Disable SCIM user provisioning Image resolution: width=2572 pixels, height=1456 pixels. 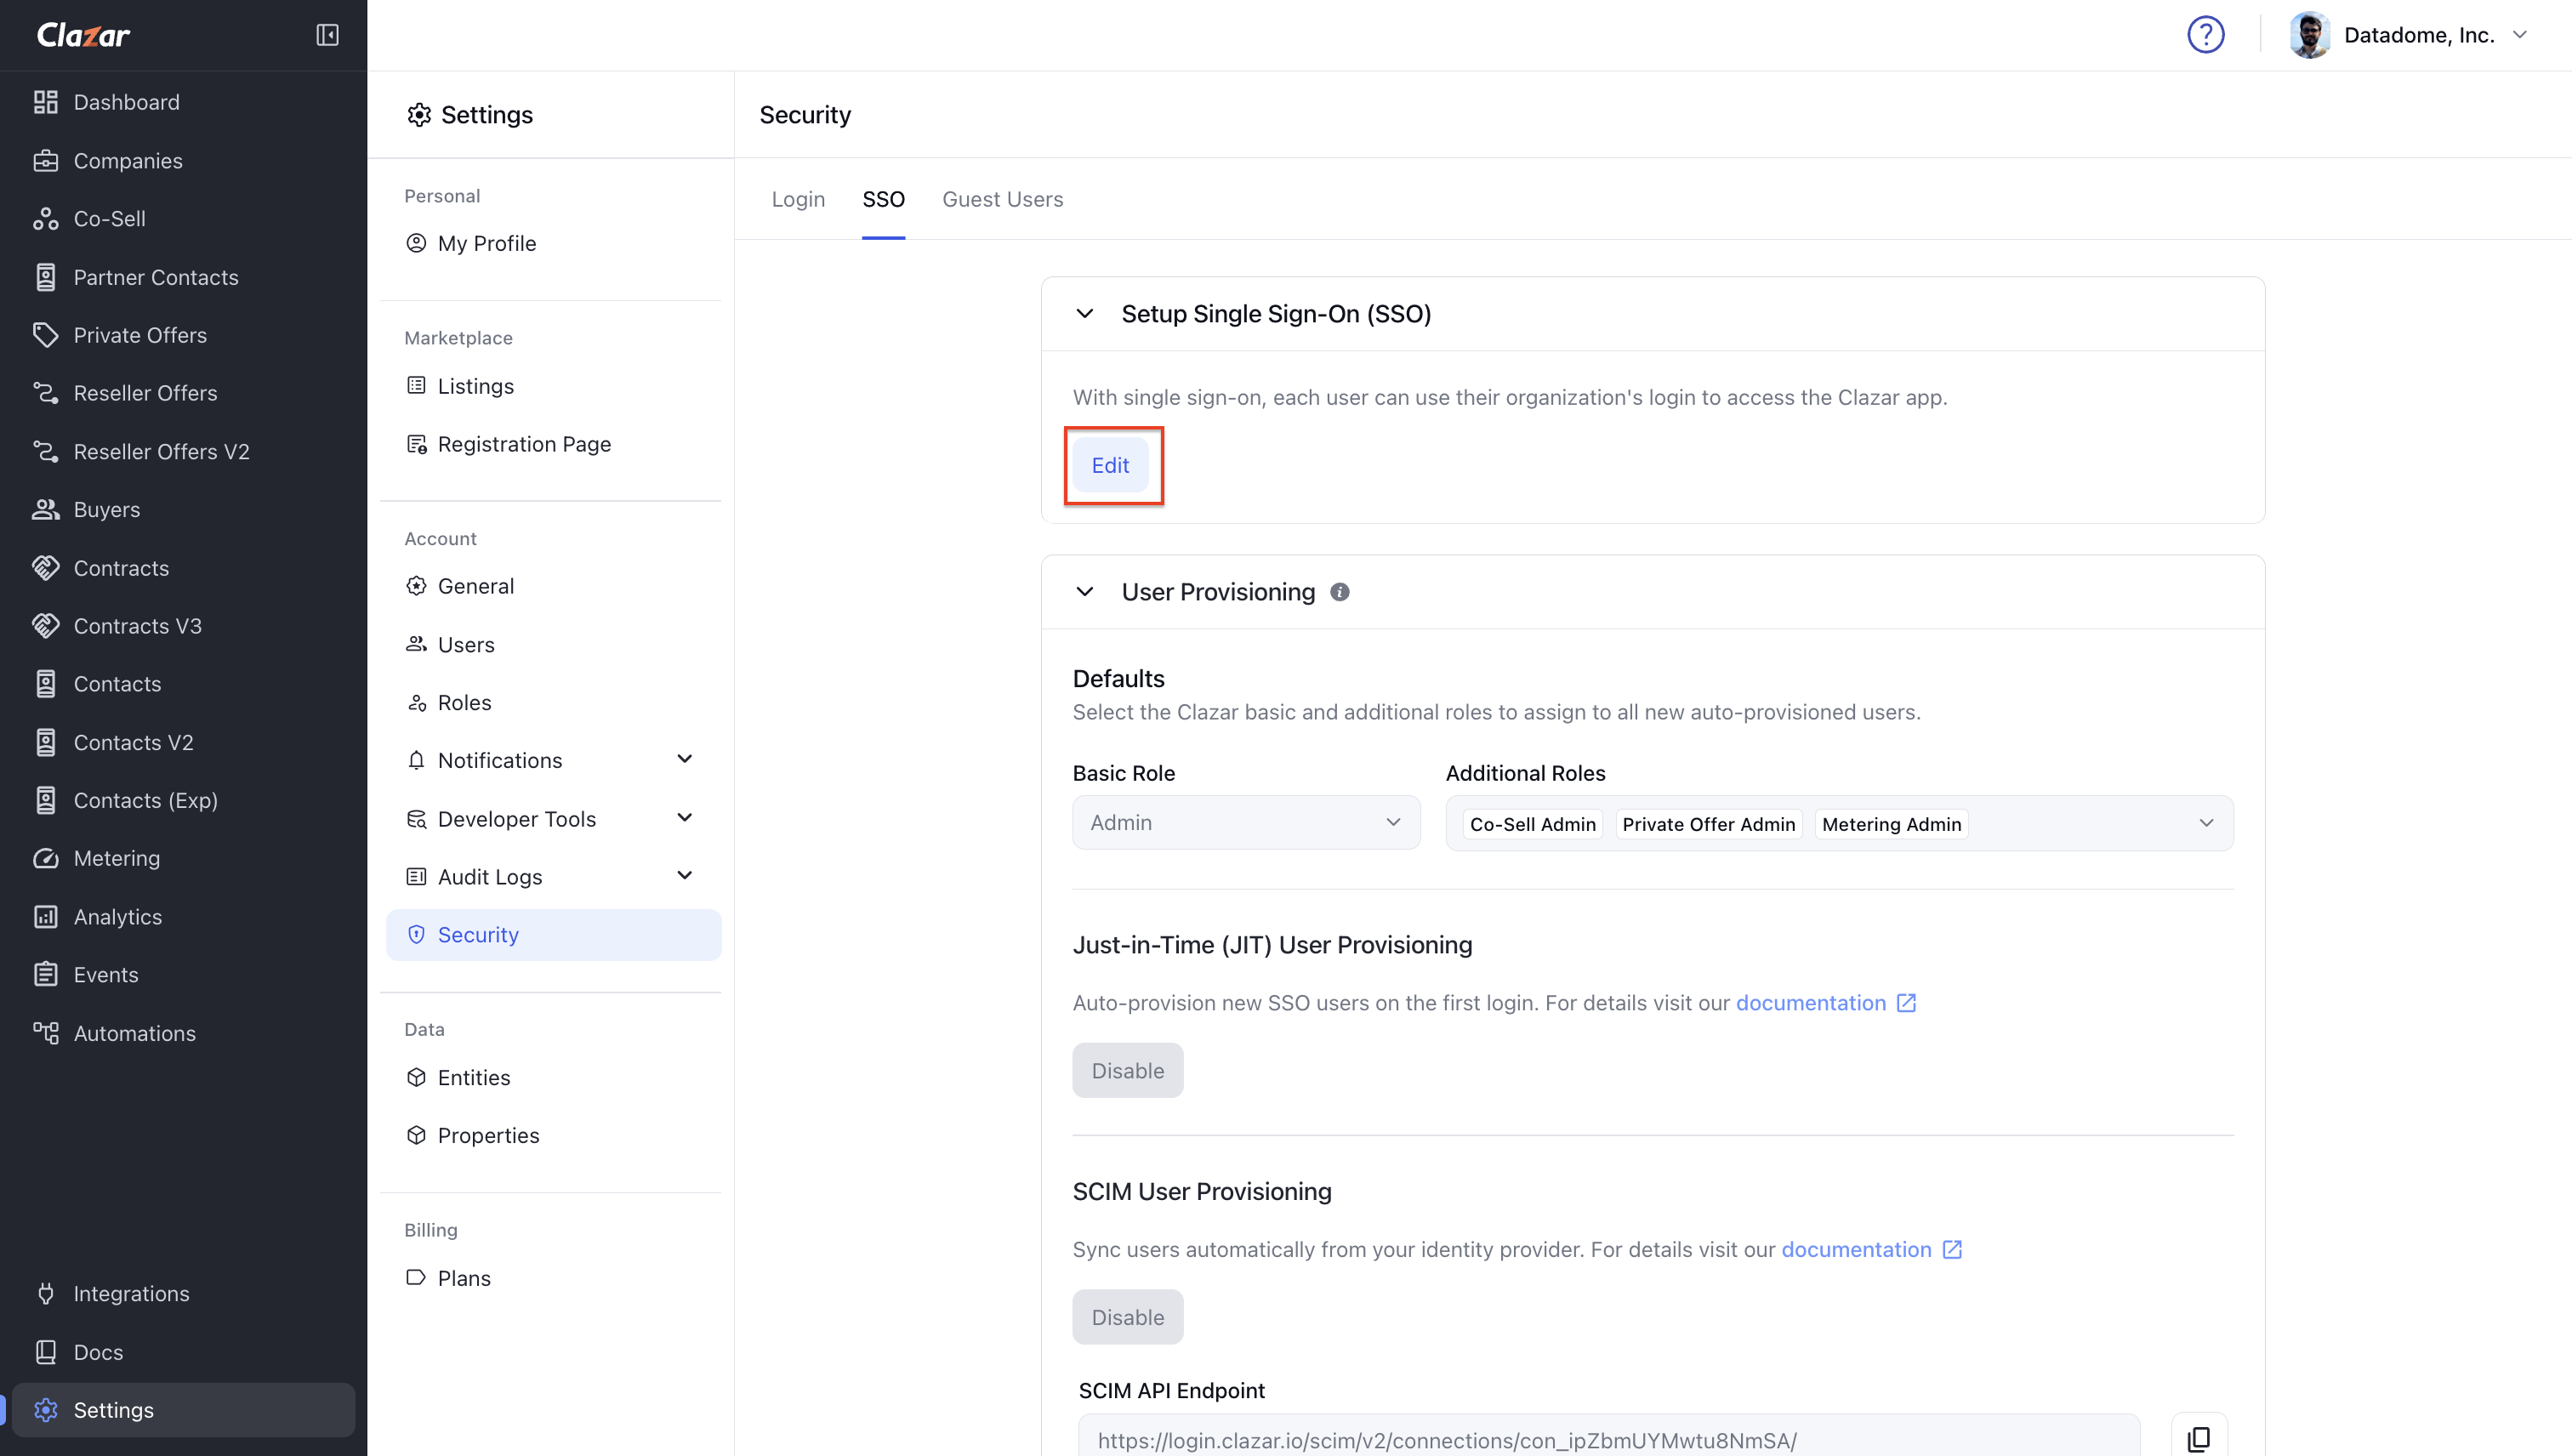tap(1128, 1317)
